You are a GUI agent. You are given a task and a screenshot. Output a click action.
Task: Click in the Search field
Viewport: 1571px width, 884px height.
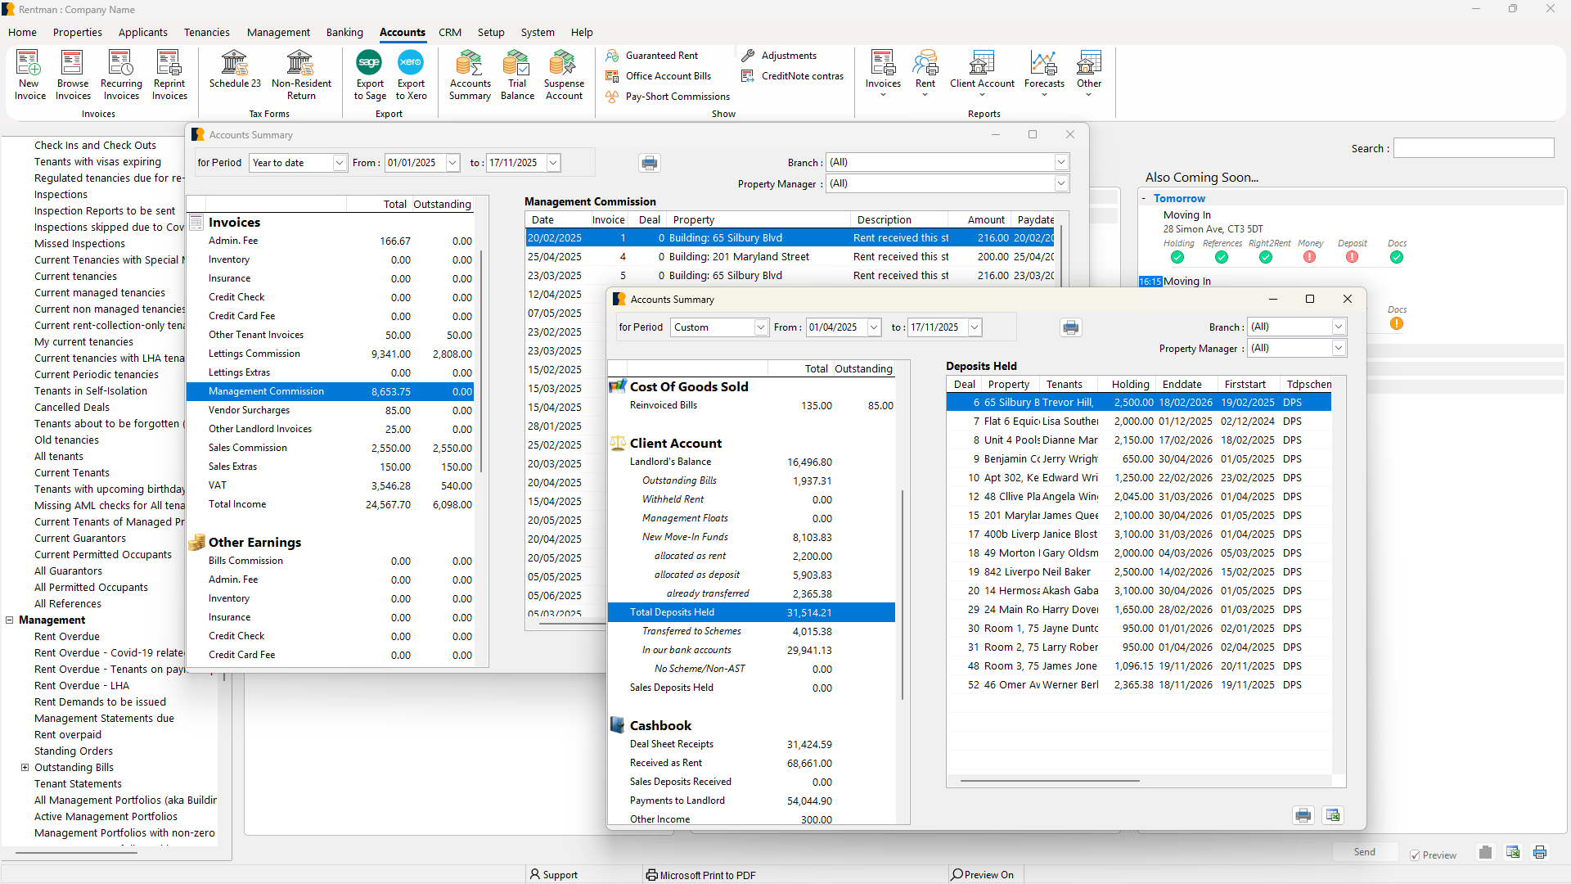coord(1472,148)
